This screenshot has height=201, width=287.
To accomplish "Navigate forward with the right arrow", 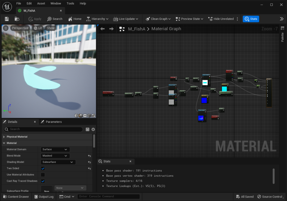I will click(112, 29).
